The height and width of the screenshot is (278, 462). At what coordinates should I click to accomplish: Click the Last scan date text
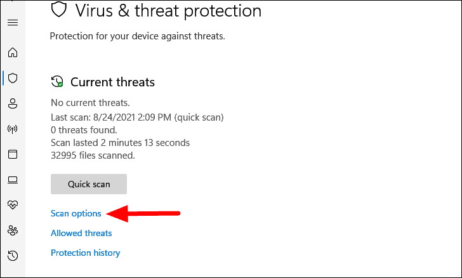[x=137, y=117]
